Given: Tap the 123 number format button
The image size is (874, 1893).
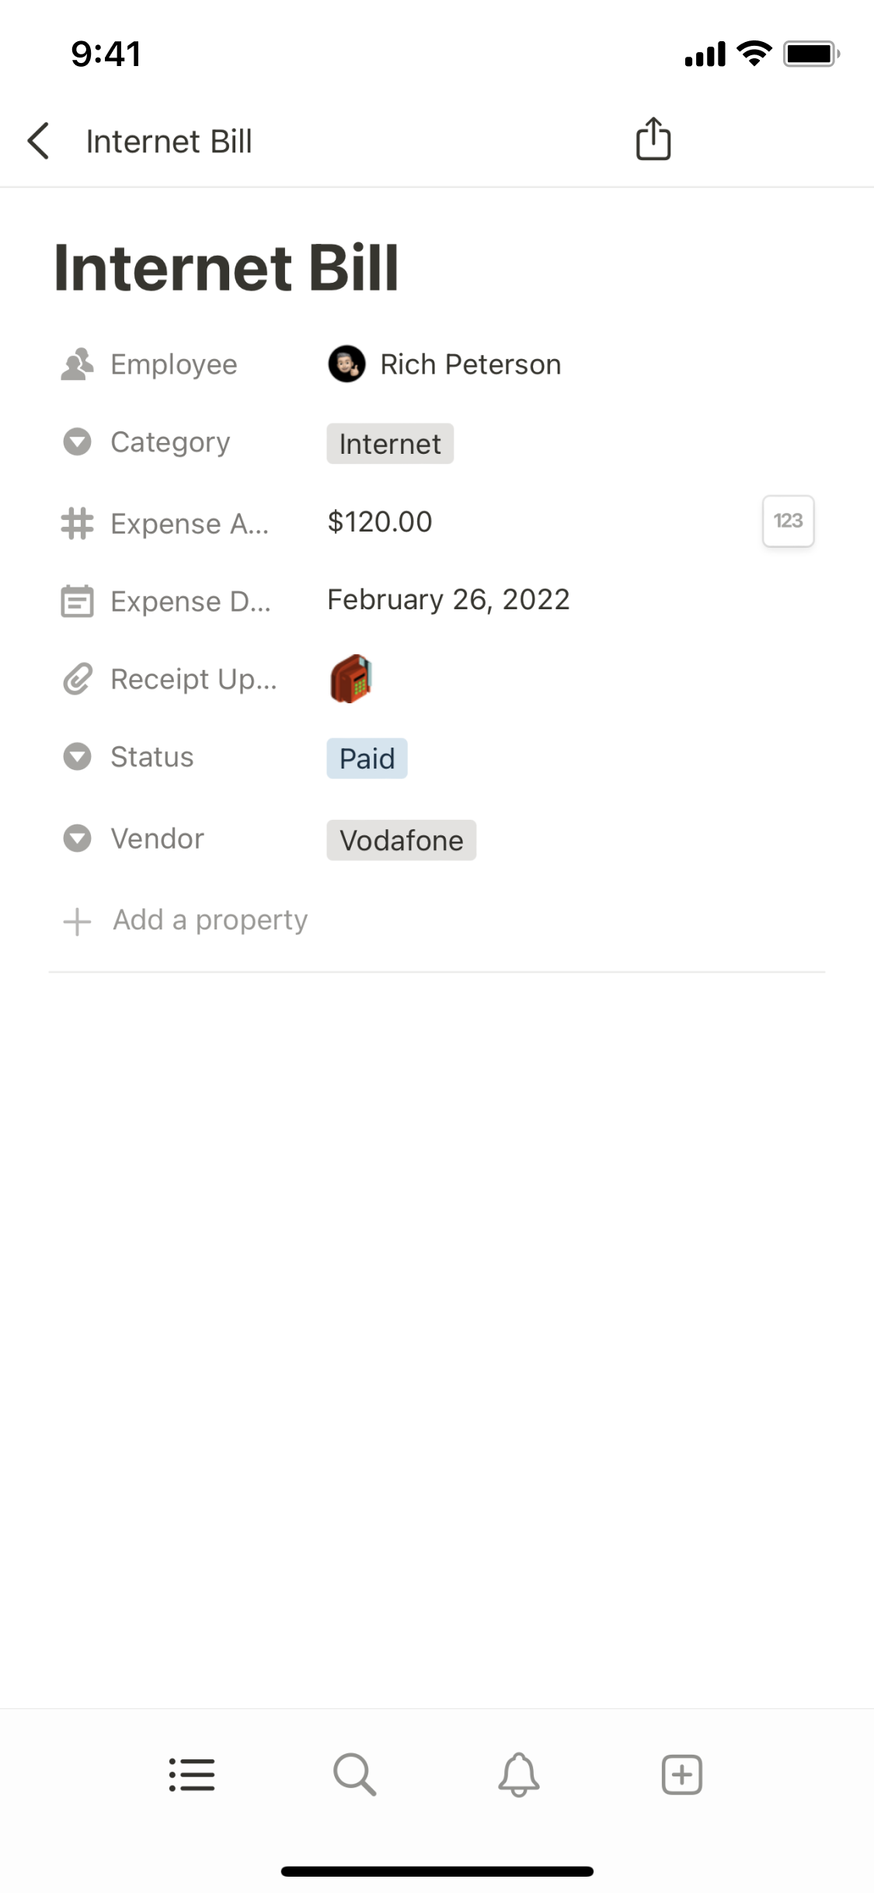Looking at the screenshot, I should point(788,521).
